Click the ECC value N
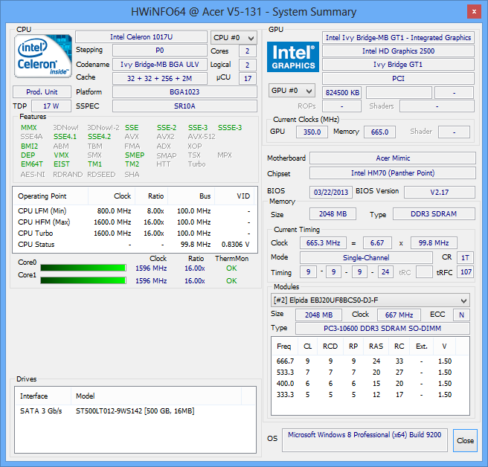Screen dimensions: 488x467 click(461, 315)
